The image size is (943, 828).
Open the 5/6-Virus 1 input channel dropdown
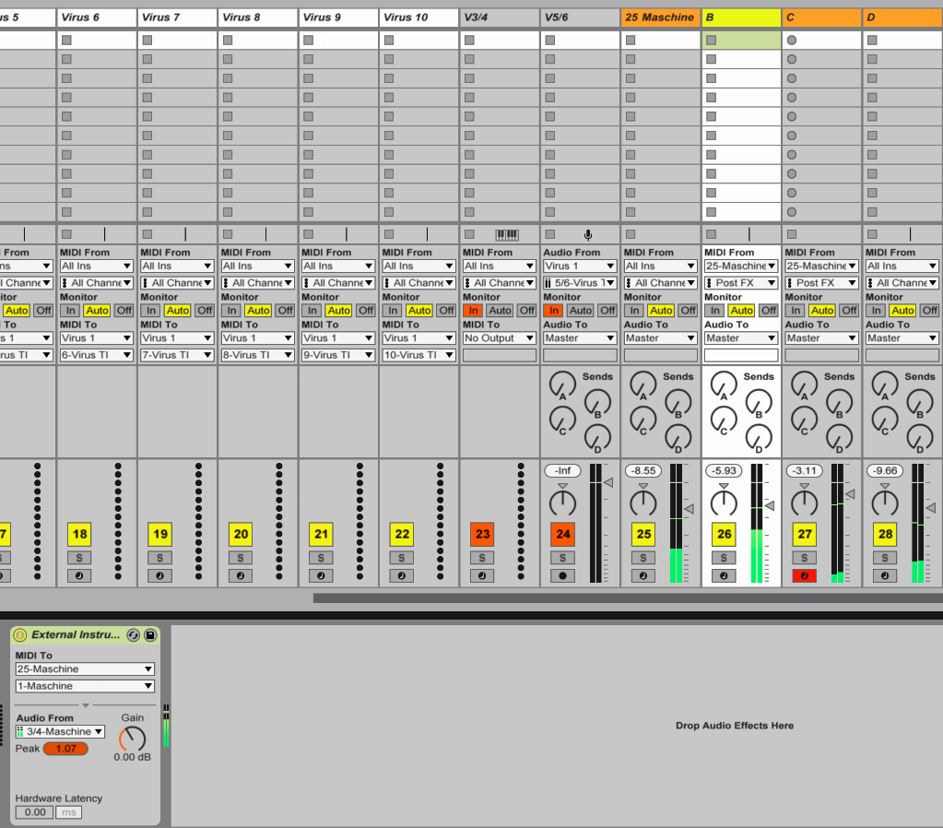[x=580, y=283]
